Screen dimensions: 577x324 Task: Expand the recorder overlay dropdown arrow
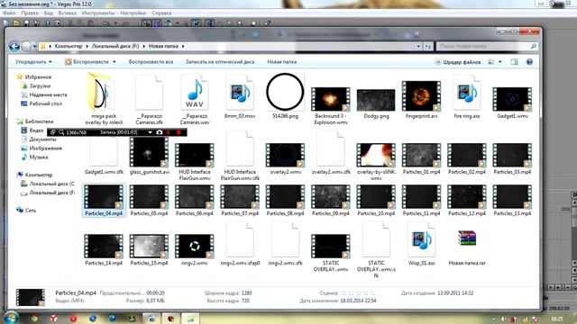click(x=151, y=132)
